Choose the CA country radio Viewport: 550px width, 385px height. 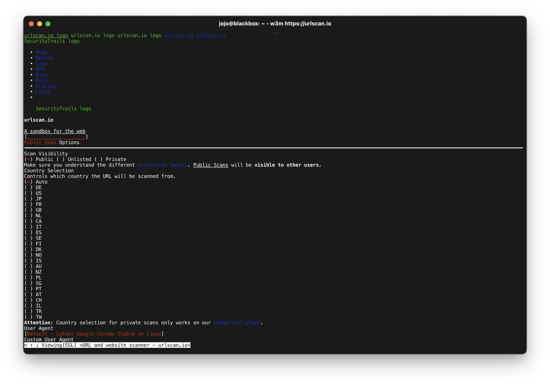click(28, 221)
